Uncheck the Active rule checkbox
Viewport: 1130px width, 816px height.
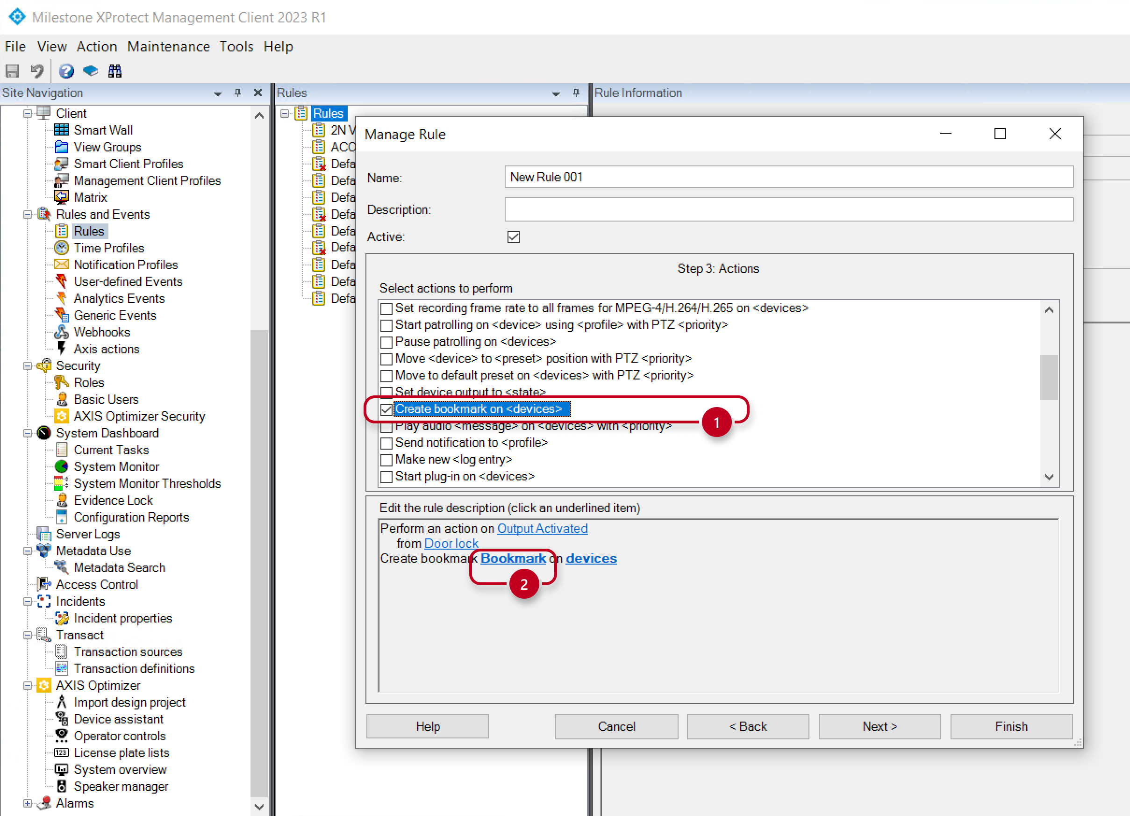514,237
